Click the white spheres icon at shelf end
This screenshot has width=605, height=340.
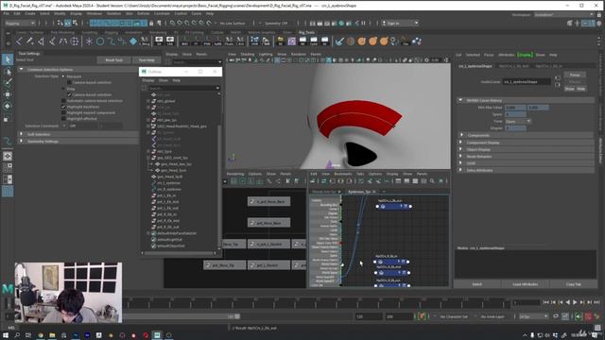[x=417, y=42]
